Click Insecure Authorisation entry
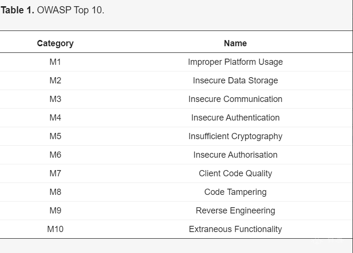The height and width of the screenshot is (253, 353). (235, 155)
